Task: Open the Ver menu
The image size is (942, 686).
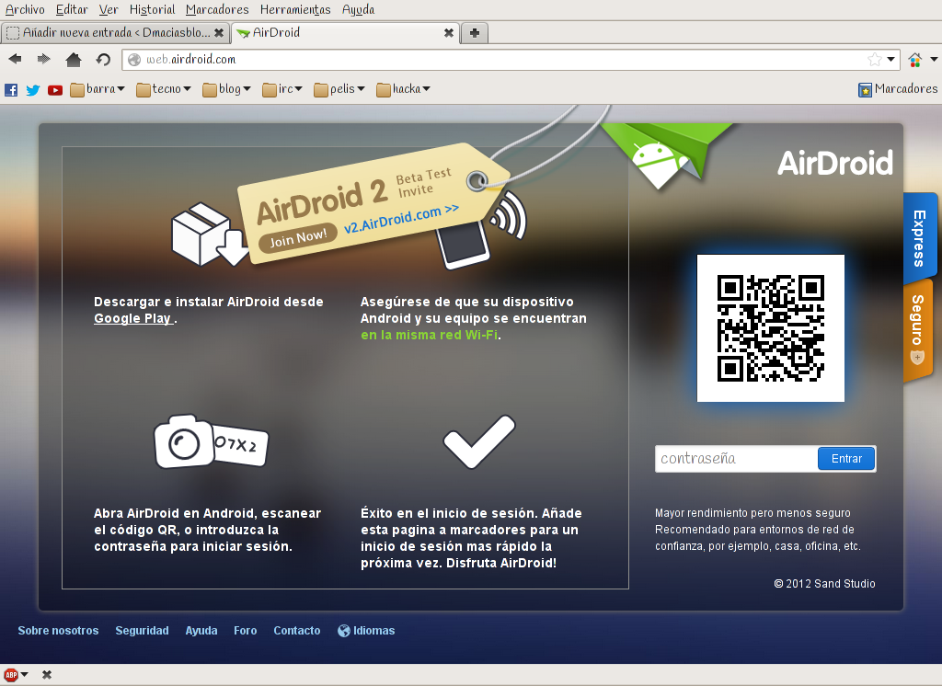Action: pyautogui.click(x=109, y=9)
